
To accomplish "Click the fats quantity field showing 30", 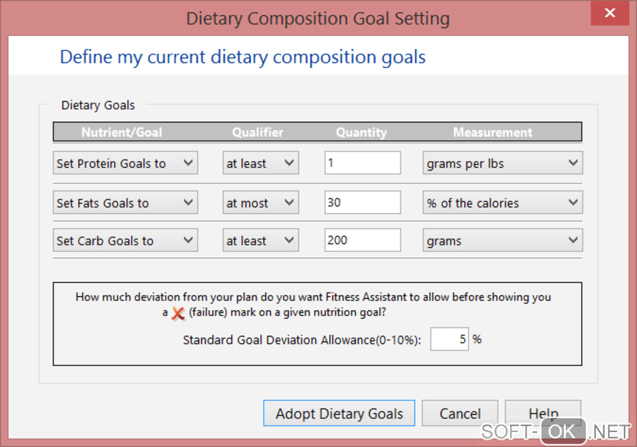I will (x=362, y=203).
